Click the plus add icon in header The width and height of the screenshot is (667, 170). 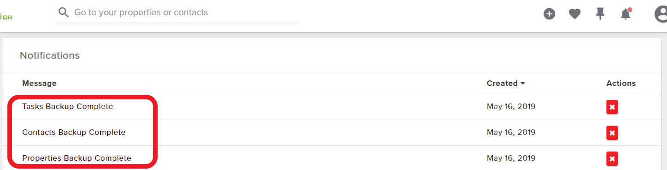[549, 14]
